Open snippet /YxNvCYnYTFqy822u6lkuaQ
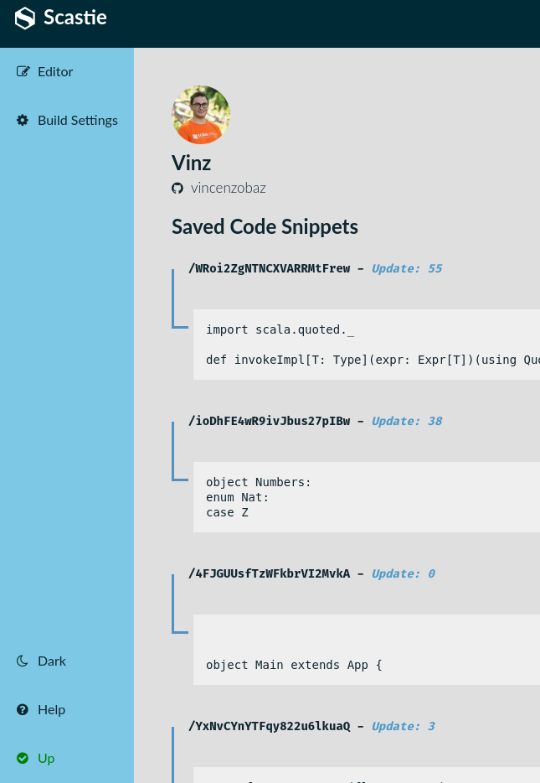Screen dimensions: 540x783 point(270,726)
